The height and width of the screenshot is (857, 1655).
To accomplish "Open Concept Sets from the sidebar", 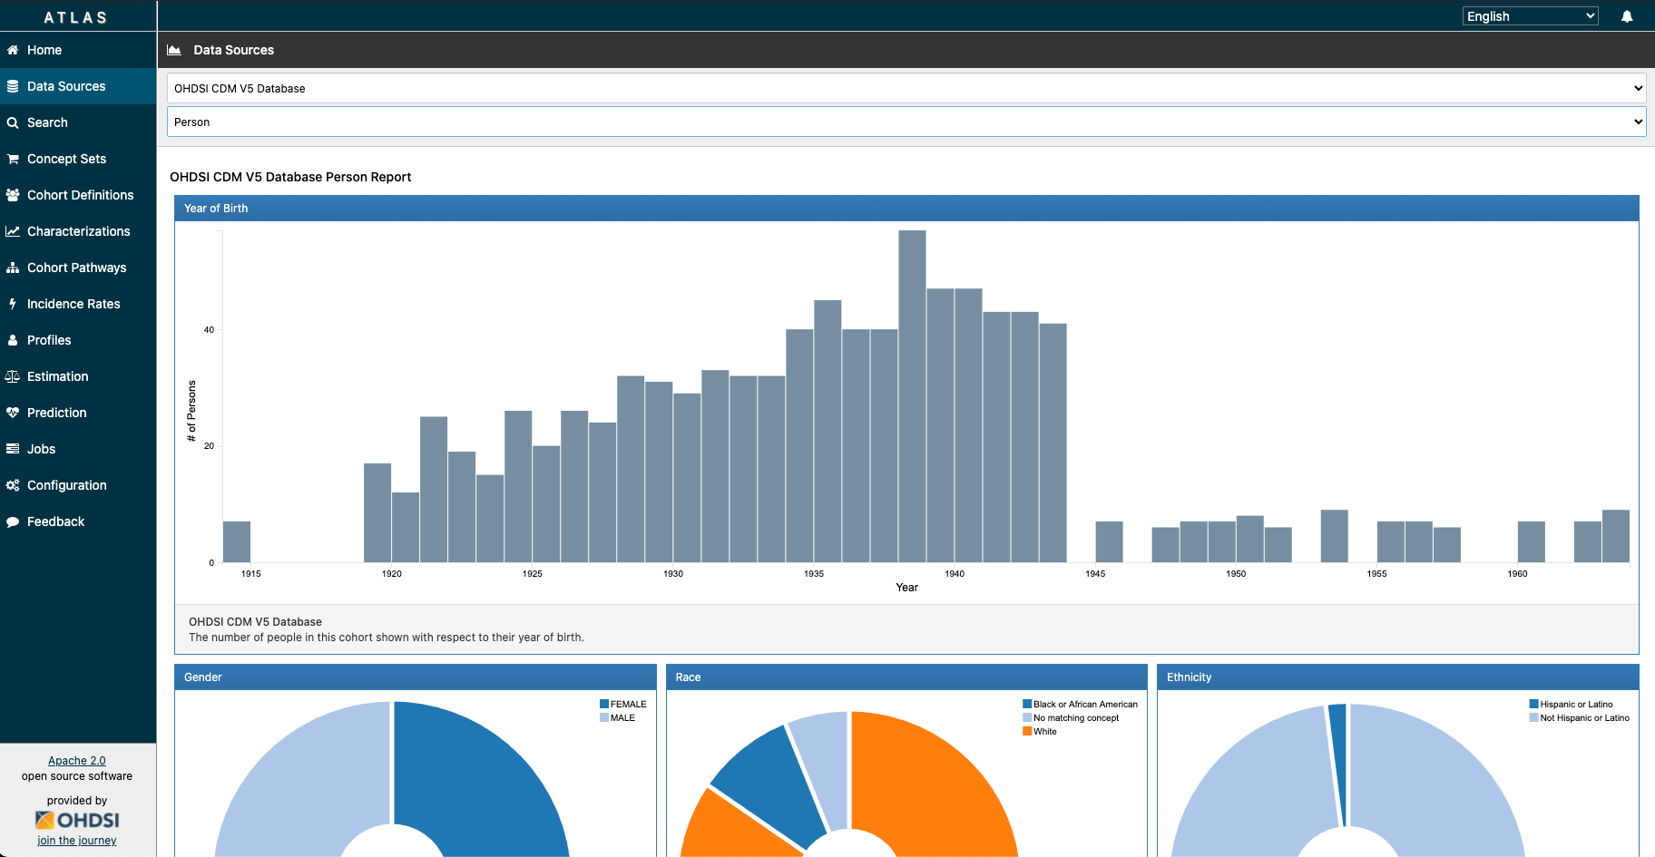I will click(78, 159).
